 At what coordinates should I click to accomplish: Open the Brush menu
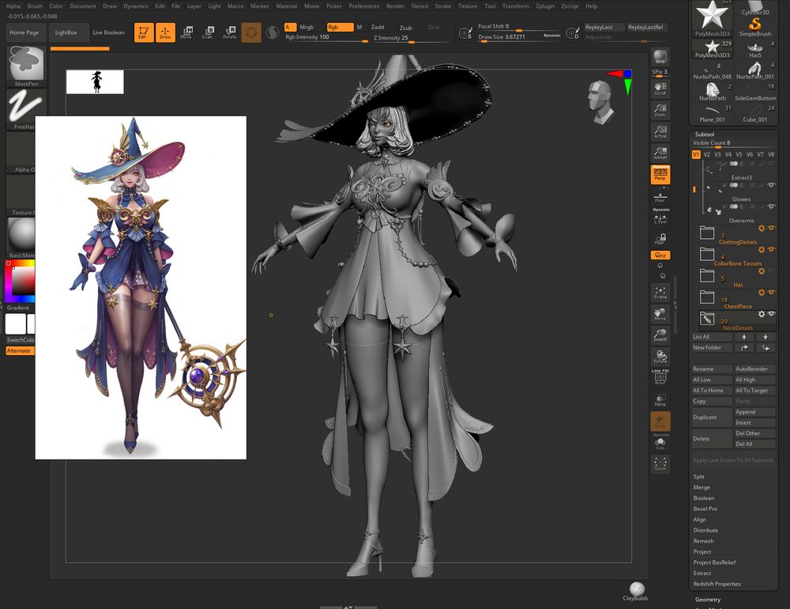(35, 6)
